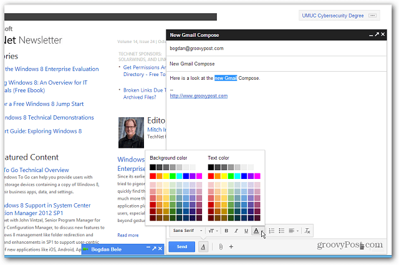
Task: Insert a bulleted list
Action: [281, 231]
